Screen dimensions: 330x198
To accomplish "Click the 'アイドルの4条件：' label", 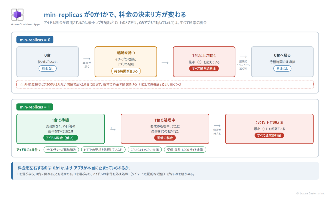I will (29, 150).
